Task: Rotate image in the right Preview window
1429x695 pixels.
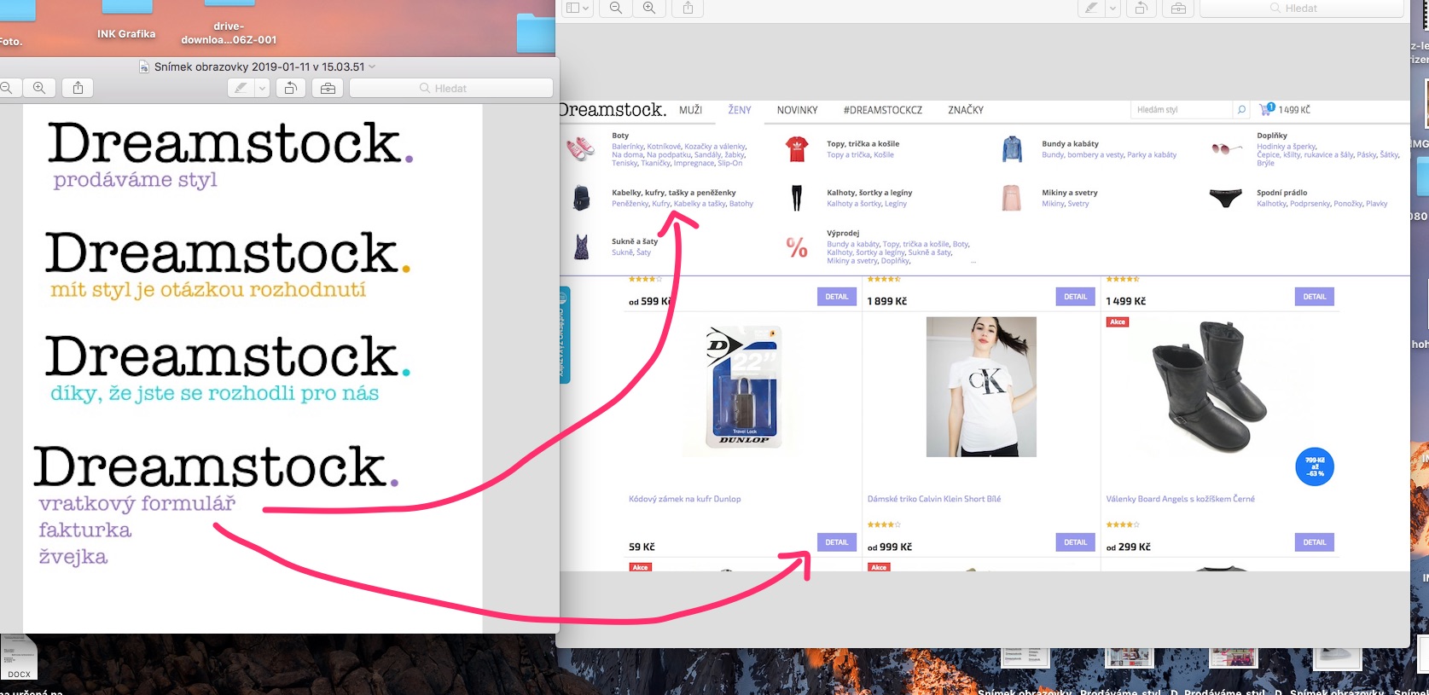Action: (1141, 8)
